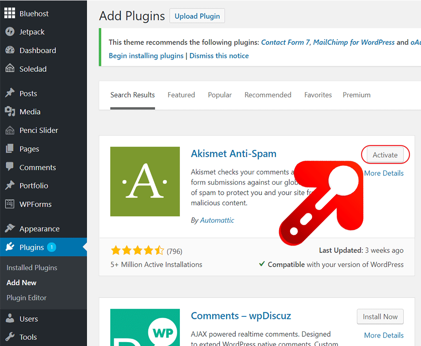Open the Penci Slider menu

coord(39,130)
